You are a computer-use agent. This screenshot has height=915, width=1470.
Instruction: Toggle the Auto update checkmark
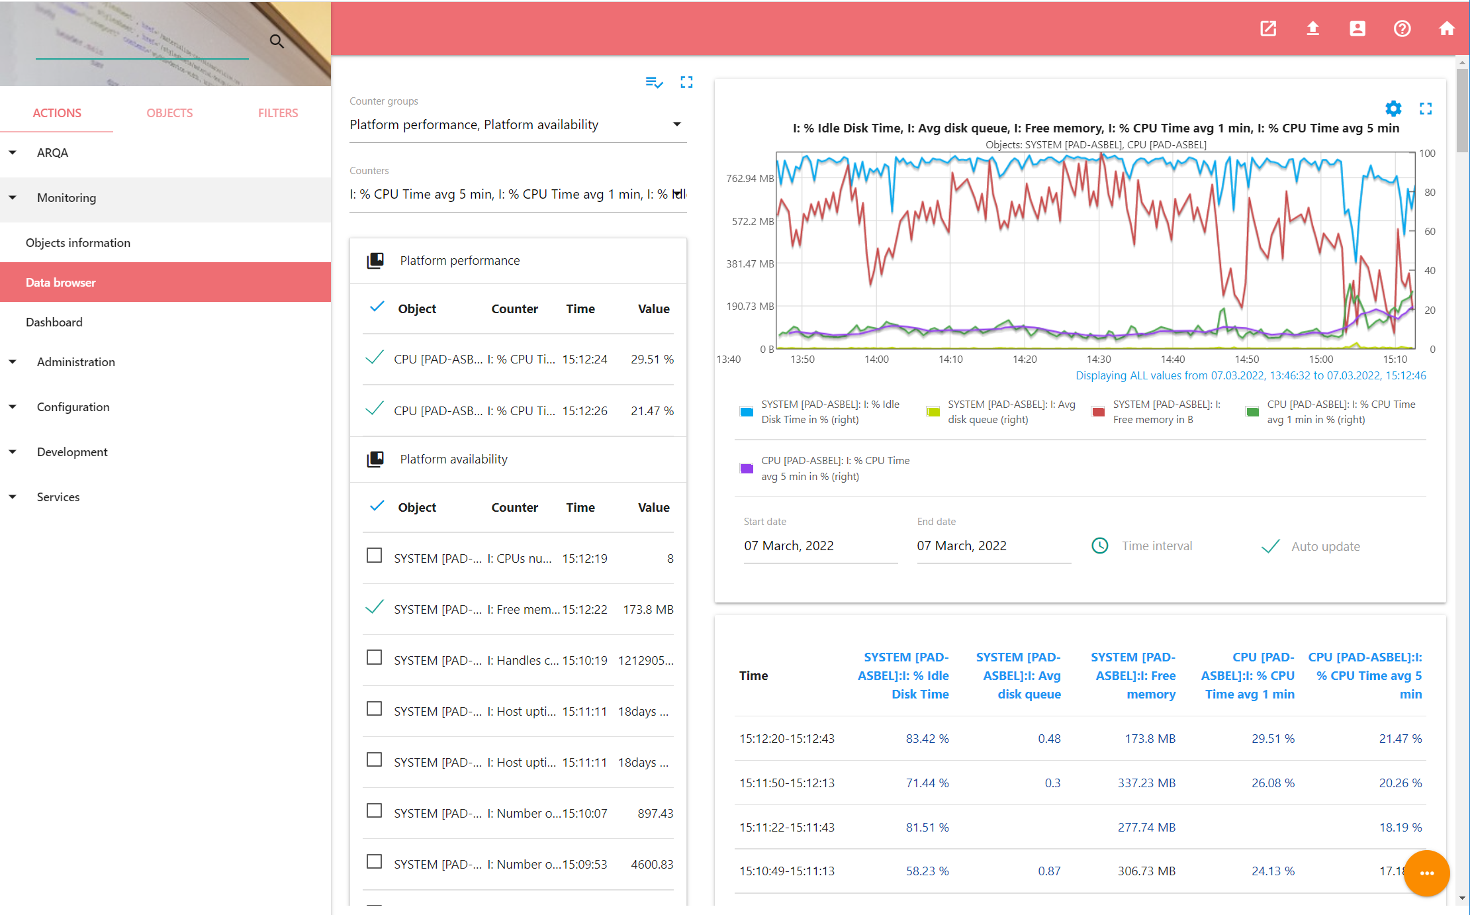pos(1270,546)
